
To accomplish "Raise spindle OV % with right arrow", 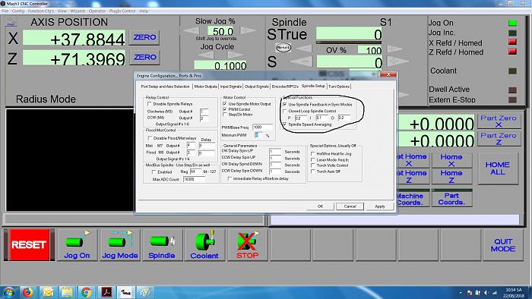I will click(x=394, y=49).
